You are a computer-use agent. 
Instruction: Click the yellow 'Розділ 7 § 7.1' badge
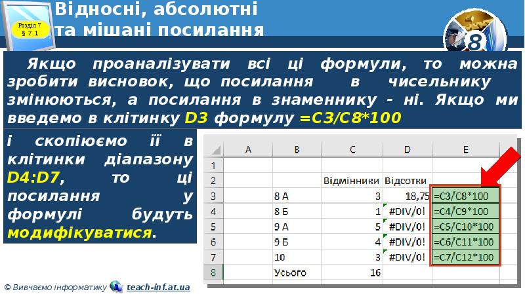coord(30,29)
